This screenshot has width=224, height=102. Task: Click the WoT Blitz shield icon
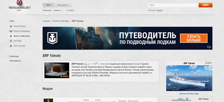(x=11, y=41)
